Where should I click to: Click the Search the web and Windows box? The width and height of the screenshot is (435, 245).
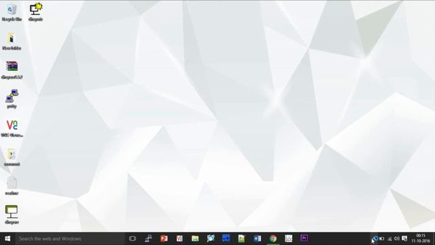tap(69, 239)
